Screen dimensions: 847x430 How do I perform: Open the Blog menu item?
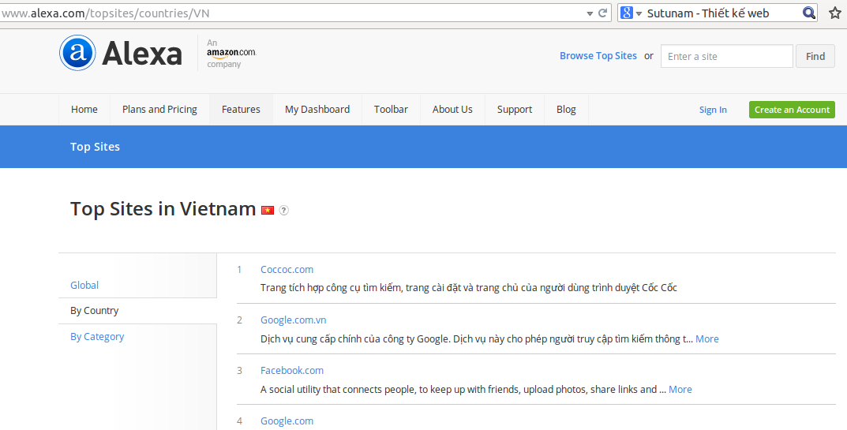click(x=566, y=109)
